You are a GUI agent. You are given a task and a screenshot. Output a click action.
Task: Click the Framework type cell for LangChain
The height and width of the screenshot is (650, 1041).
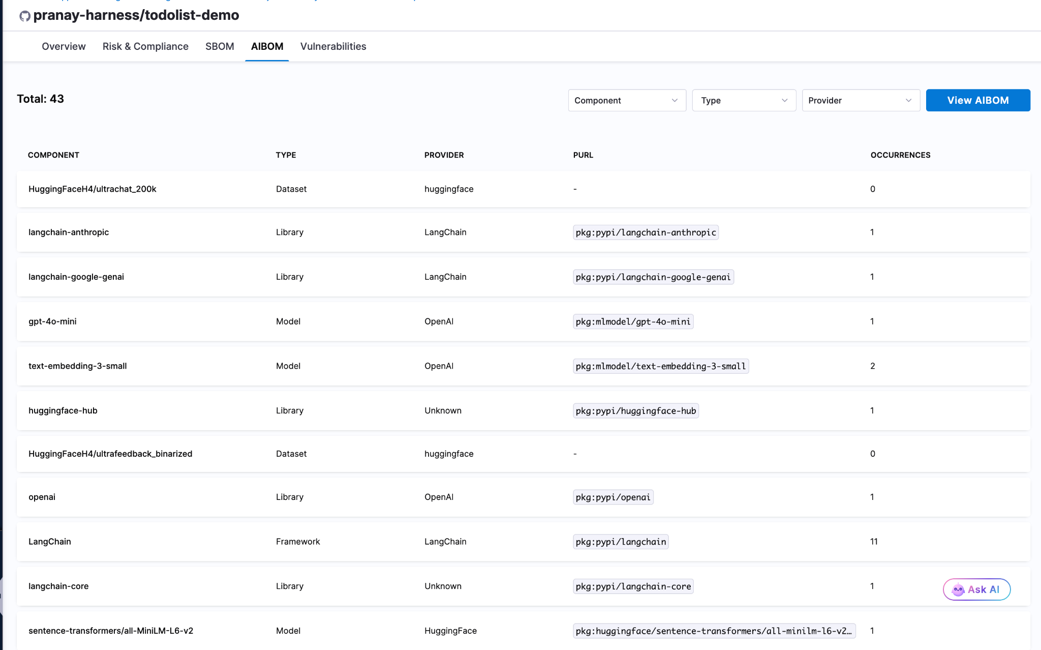tap(298, 542)
